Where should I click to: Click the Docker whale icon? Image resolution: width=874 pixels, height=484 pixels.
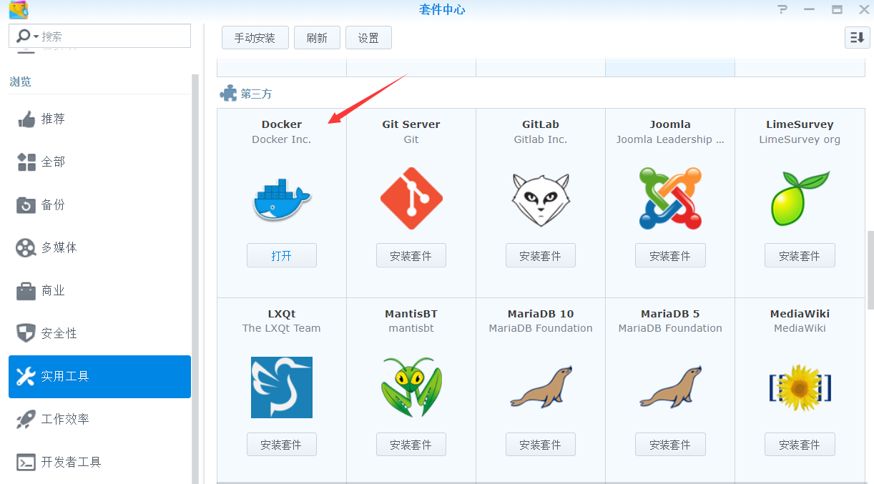[282, 199]
